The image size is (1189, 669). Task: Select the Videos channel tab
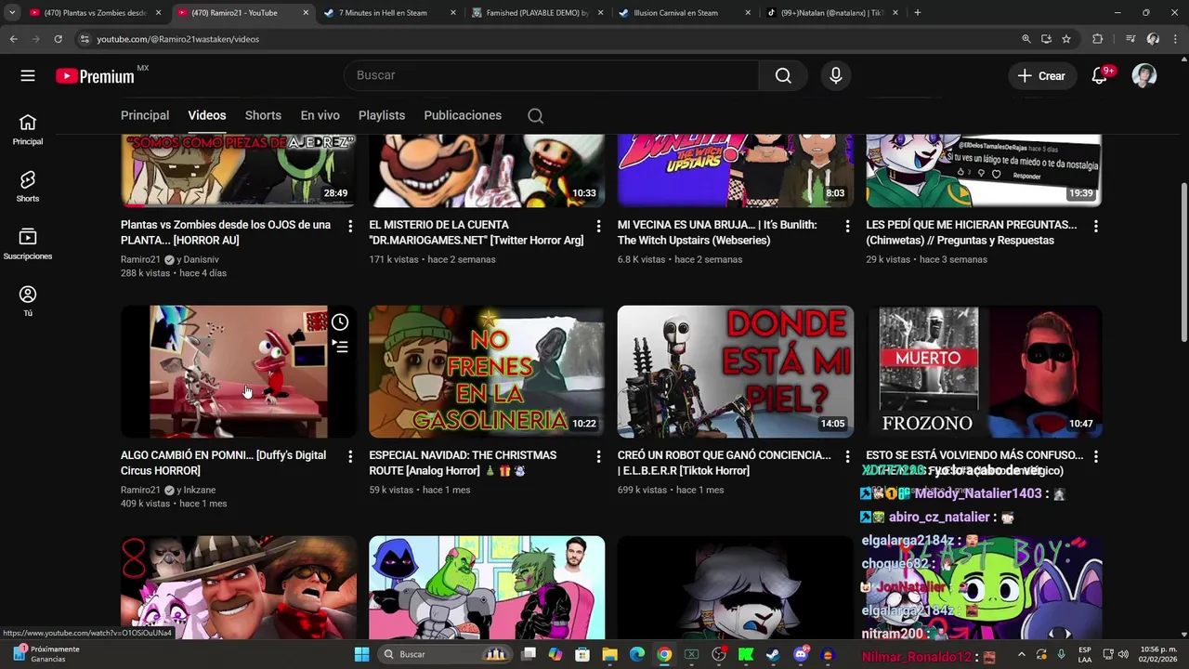[207, 115]
